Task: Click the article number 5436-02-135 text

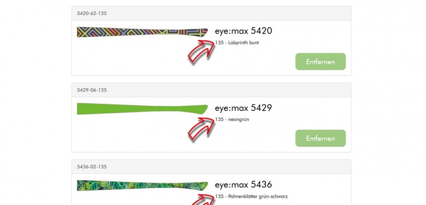Action: 92,167
